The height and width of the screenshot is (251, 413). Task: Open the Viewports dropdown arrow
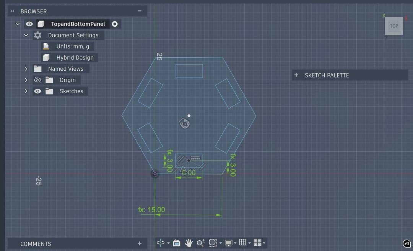coord(264,243)
